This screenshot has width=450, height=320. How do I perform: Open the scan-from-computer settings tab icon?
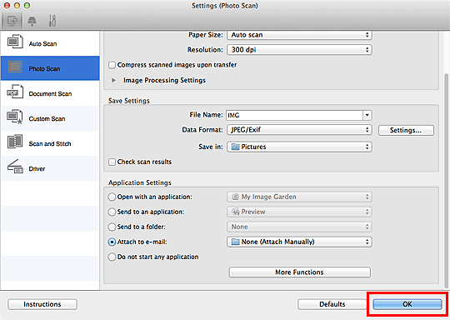pos(12,21)
